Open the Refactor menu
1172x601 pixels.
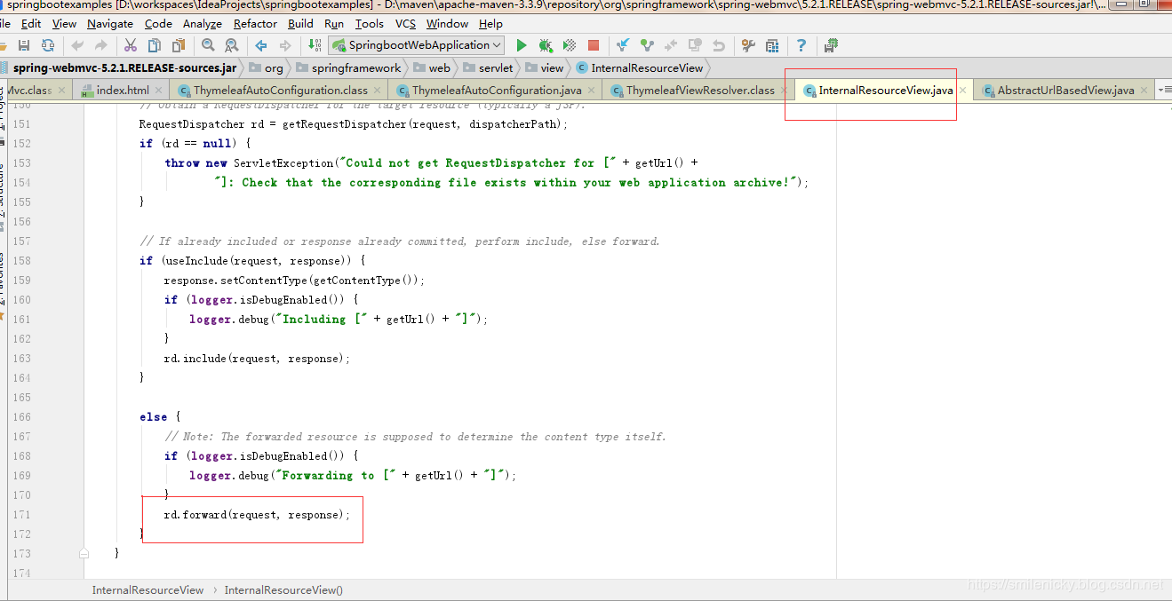[255, 24]
